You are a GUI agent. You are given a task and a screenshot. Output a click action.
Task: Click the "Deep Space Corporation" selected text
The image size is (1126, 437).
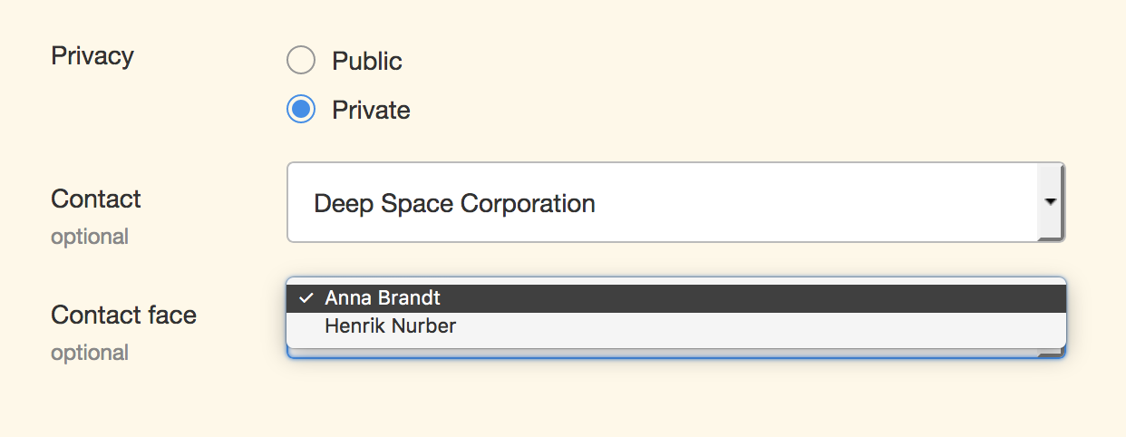click(x=454, y=203)
